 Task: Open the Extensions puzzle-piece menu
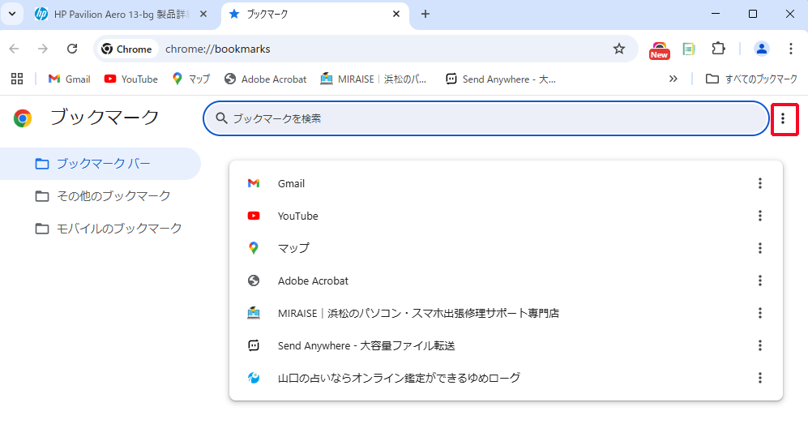coord(718,49)
